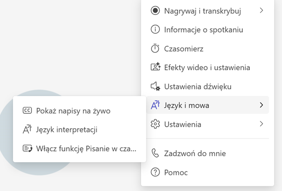Open Ustawienia dźwięku menu entry
282x191 pixels.
[198, 86]
